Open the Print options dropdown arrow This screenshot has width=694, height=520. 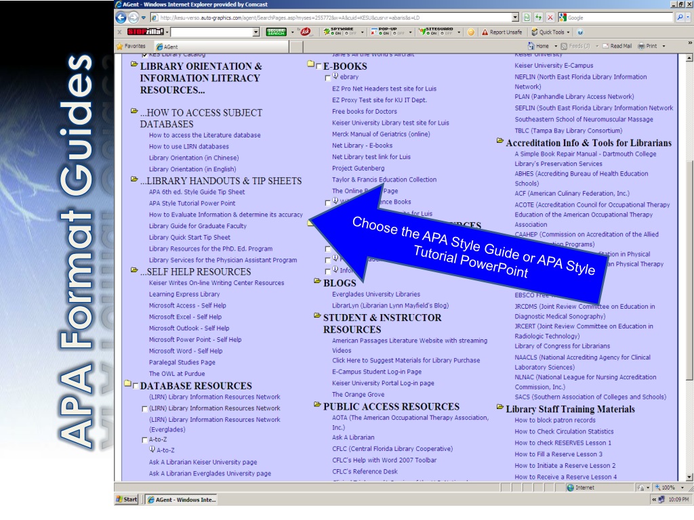pos(664,46)
